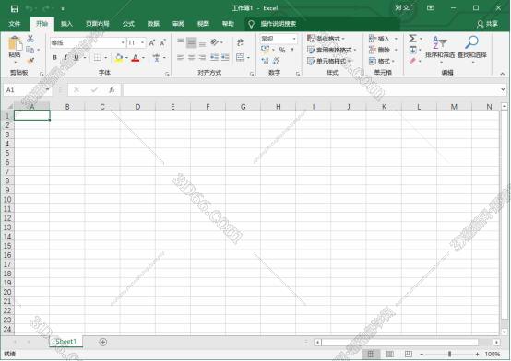Viewport: 511px width, 361px height.
Task: Click the Fill down icon
Action: point(412,50)
